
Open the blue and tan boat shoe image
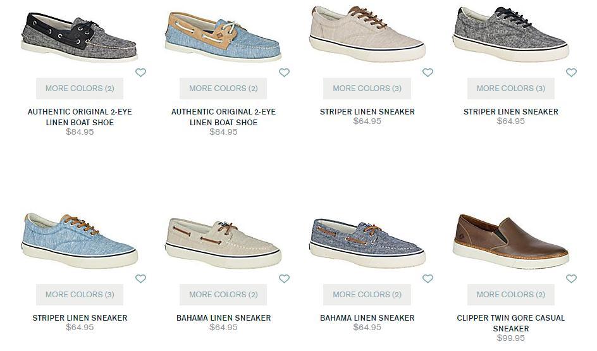pyautogui.click(x=223, y=35)
